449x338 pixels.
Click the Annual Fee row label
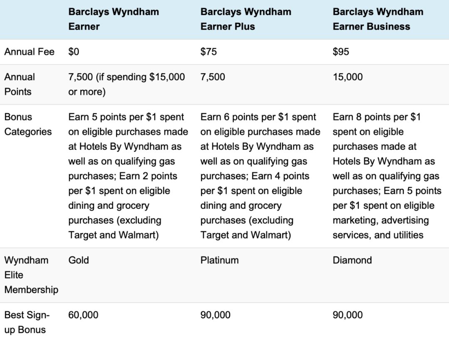(x=29, y=52)
